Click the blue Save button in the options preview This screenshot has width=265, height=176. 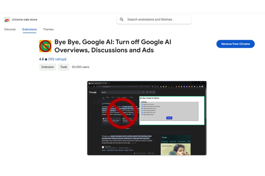click(x=169, y=118)
